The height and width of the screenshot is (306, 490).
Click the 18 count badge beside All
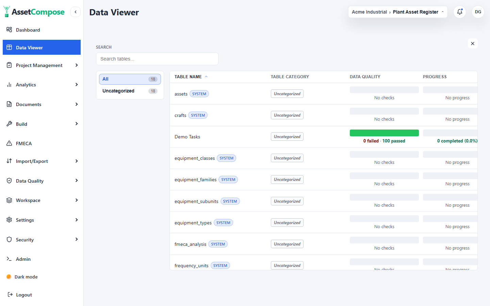click(153, 79)
